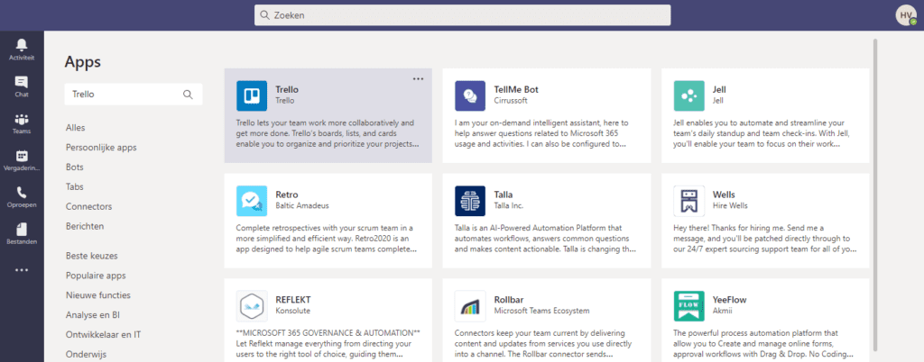Click publisher name Microsoft Teams Ecosystem
Viewport: 924px width, 362px height.
[x=541, y=311]
